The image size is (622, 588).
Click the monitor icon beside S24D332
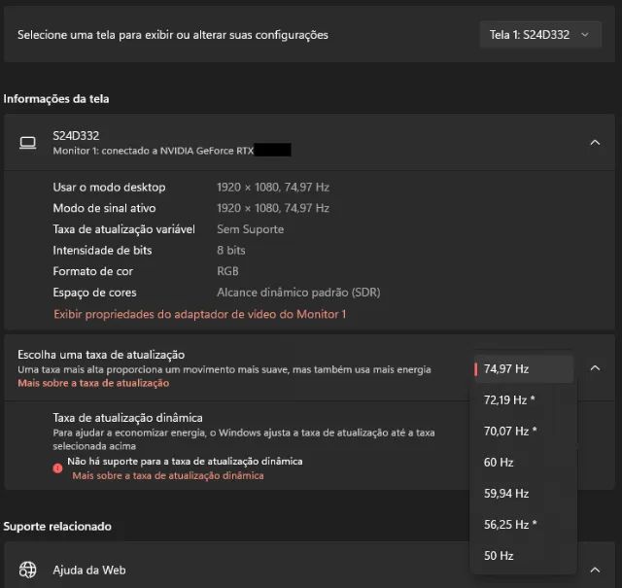(x=28, y=143)
